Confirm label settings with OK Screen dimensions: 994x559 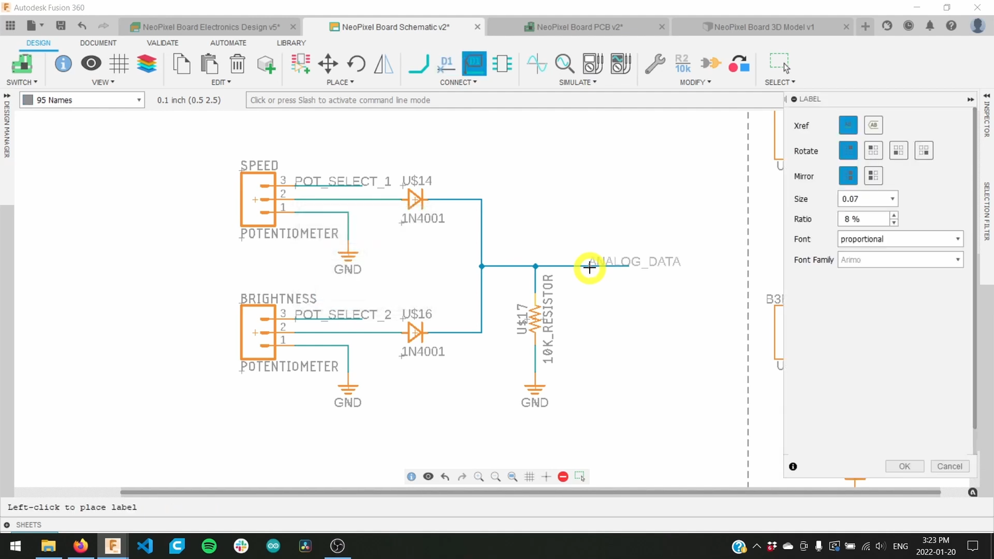(904, 466)
